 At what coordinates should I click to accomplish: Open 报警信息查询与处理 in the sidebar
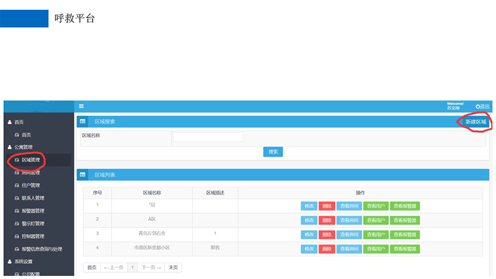42,249
